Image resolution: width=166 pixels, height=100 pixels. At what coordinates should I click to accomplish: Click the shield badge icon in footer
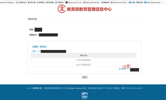click(x=85, y=96)
